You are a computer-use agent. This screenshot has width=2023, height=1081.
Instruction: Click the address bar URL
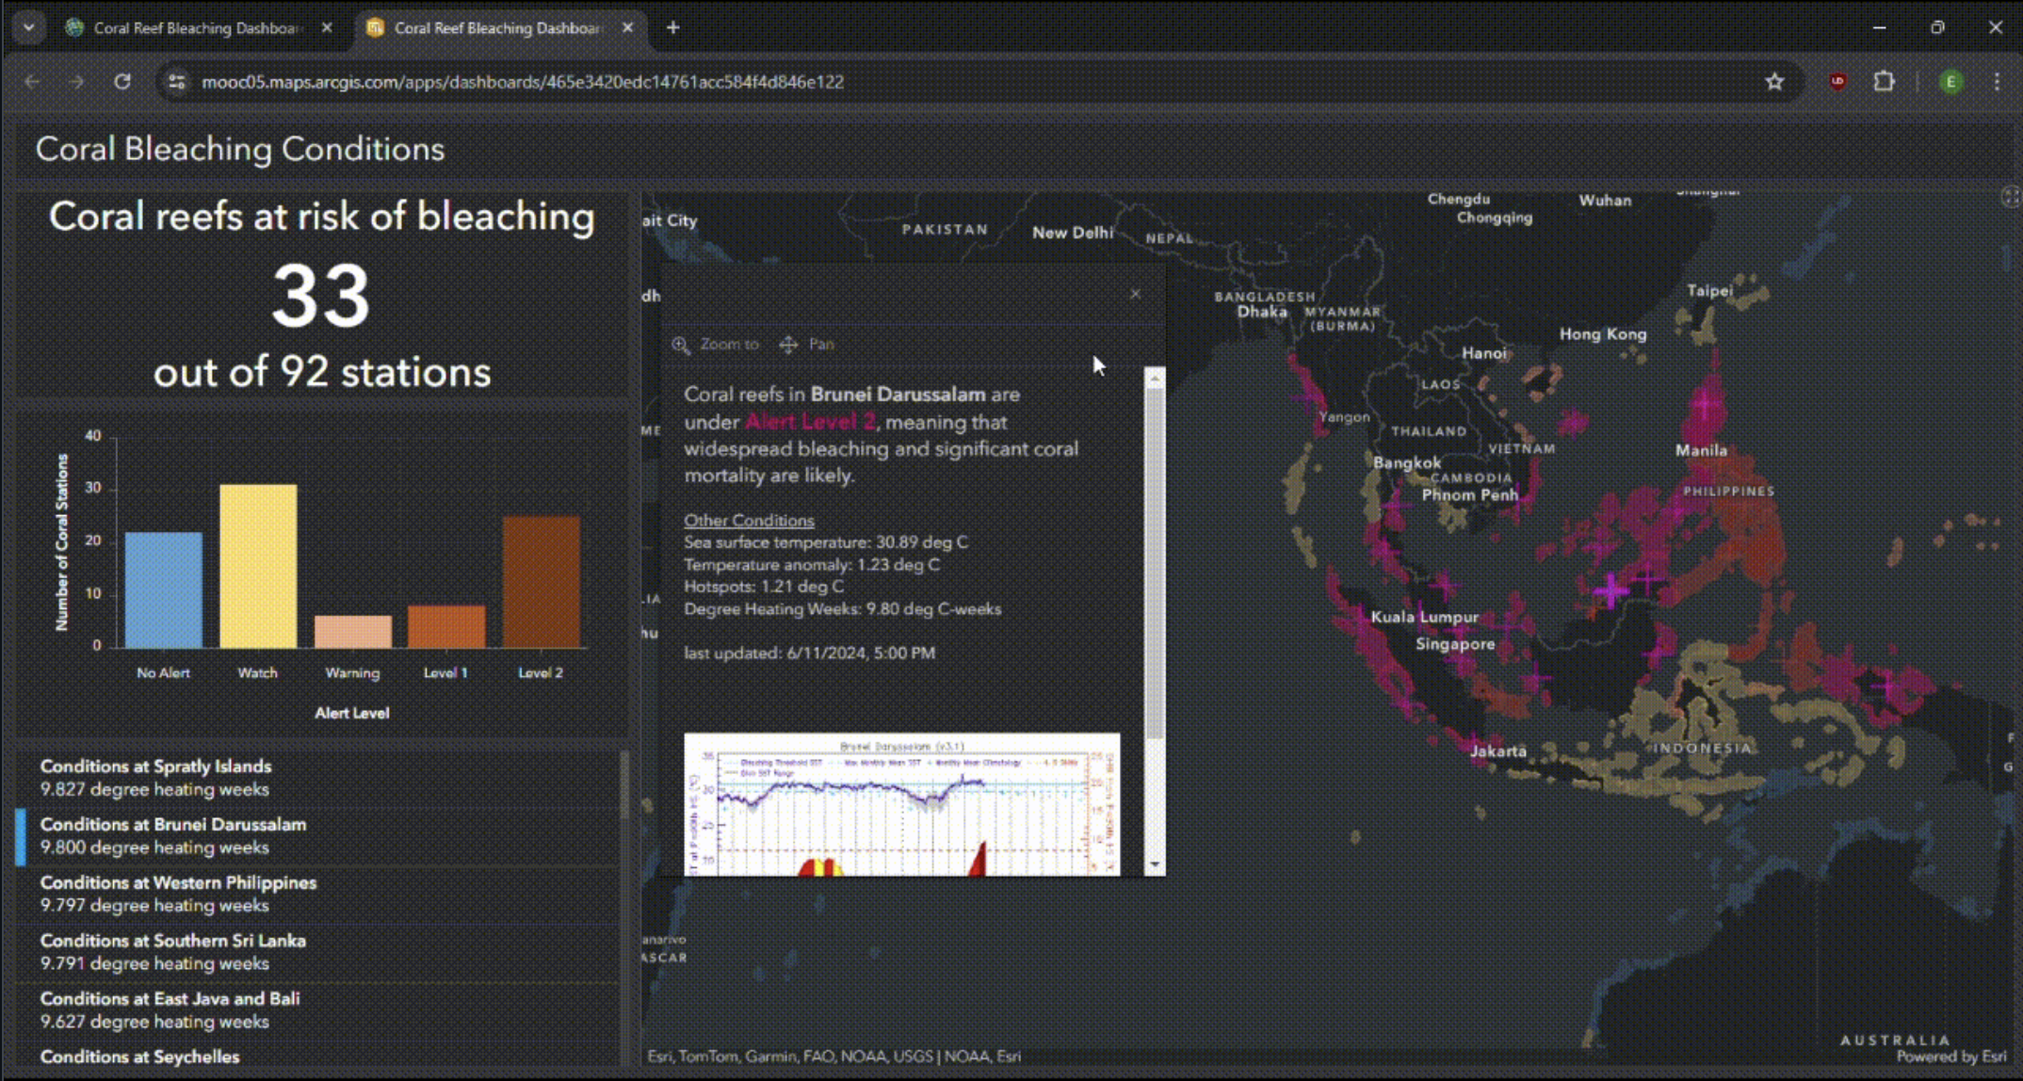point(523,82)
